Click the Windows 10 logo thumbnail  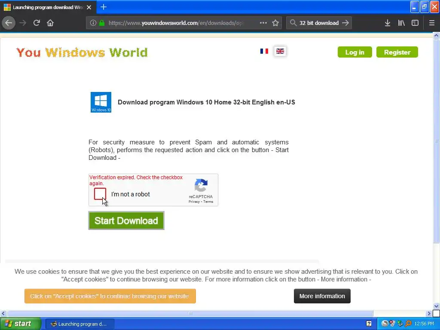point(101,102)
